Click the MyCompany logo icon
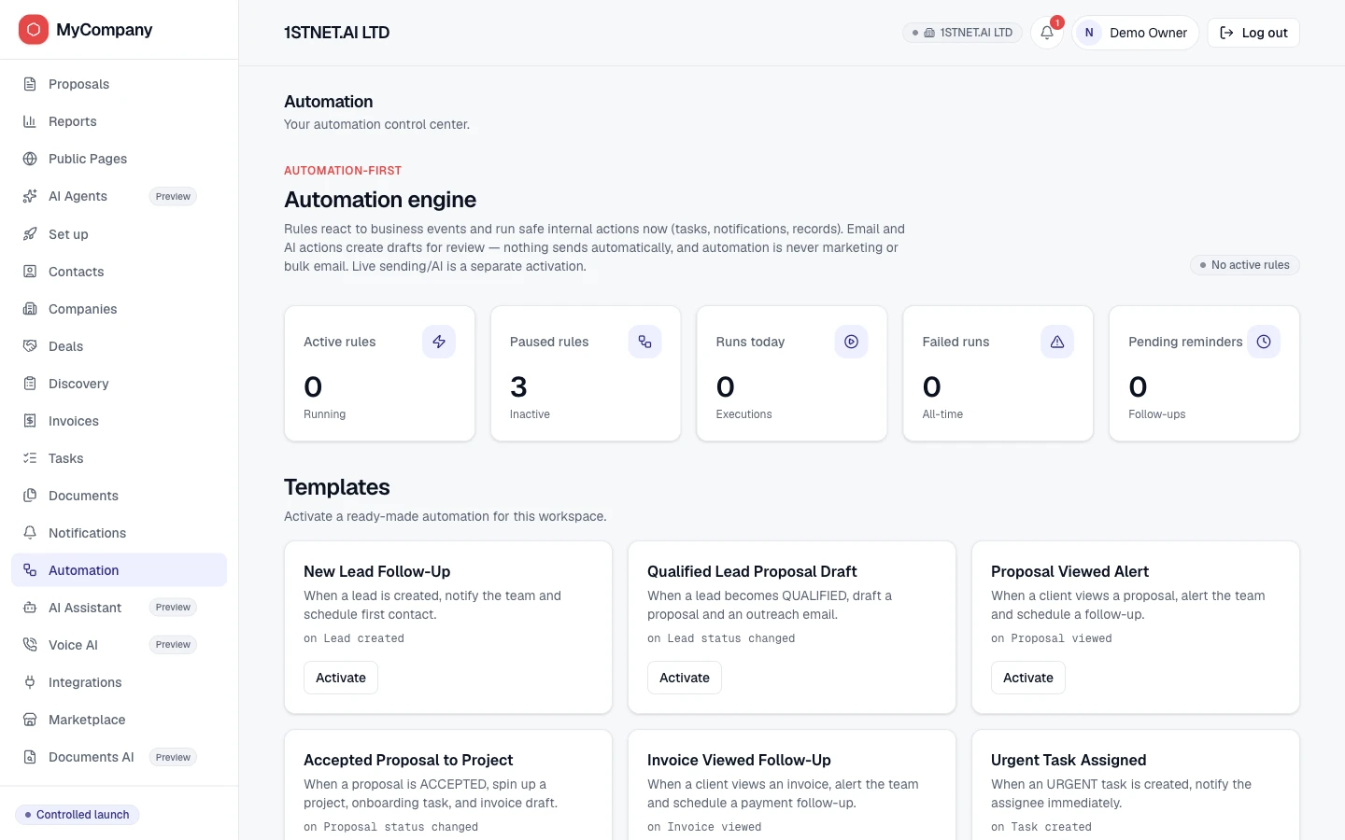The width and height of the screenshot is (1345, 840). click(34, 30)
